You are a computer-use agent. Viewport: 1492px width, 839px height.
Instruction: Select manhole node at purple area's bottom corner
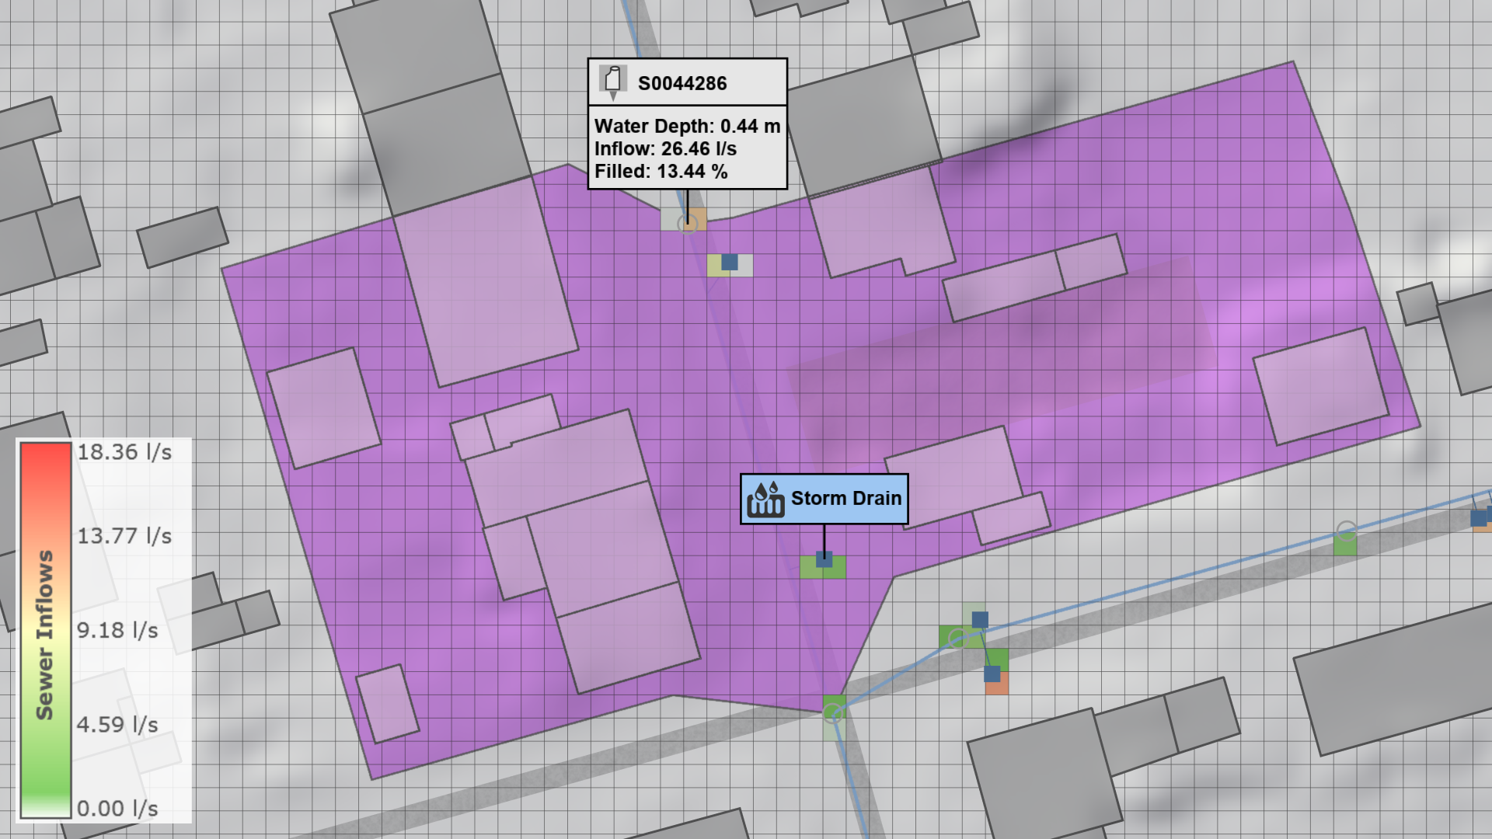pos(833,712)
